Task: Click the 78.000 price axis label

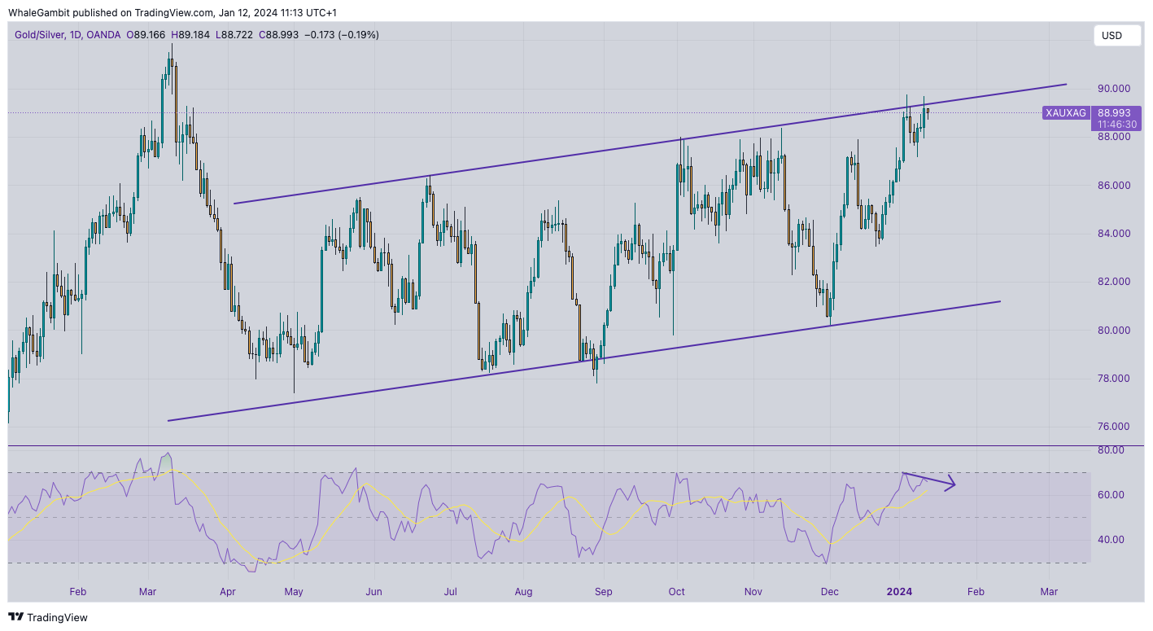Action: [x=1113, y=379]
